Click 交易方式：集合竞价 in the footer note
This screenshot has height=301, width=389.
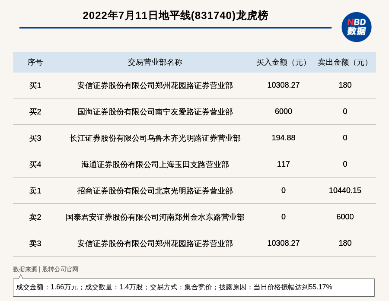click(181, 287)
